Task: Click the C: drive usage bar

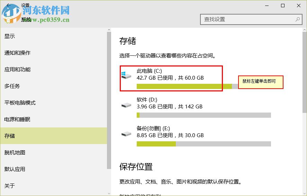Action: (187, 86)
